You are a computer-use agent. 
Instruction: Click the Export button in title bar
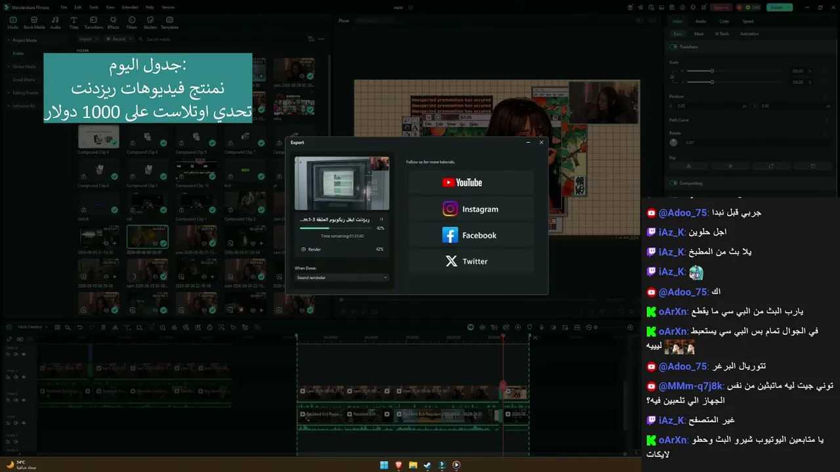776,7
